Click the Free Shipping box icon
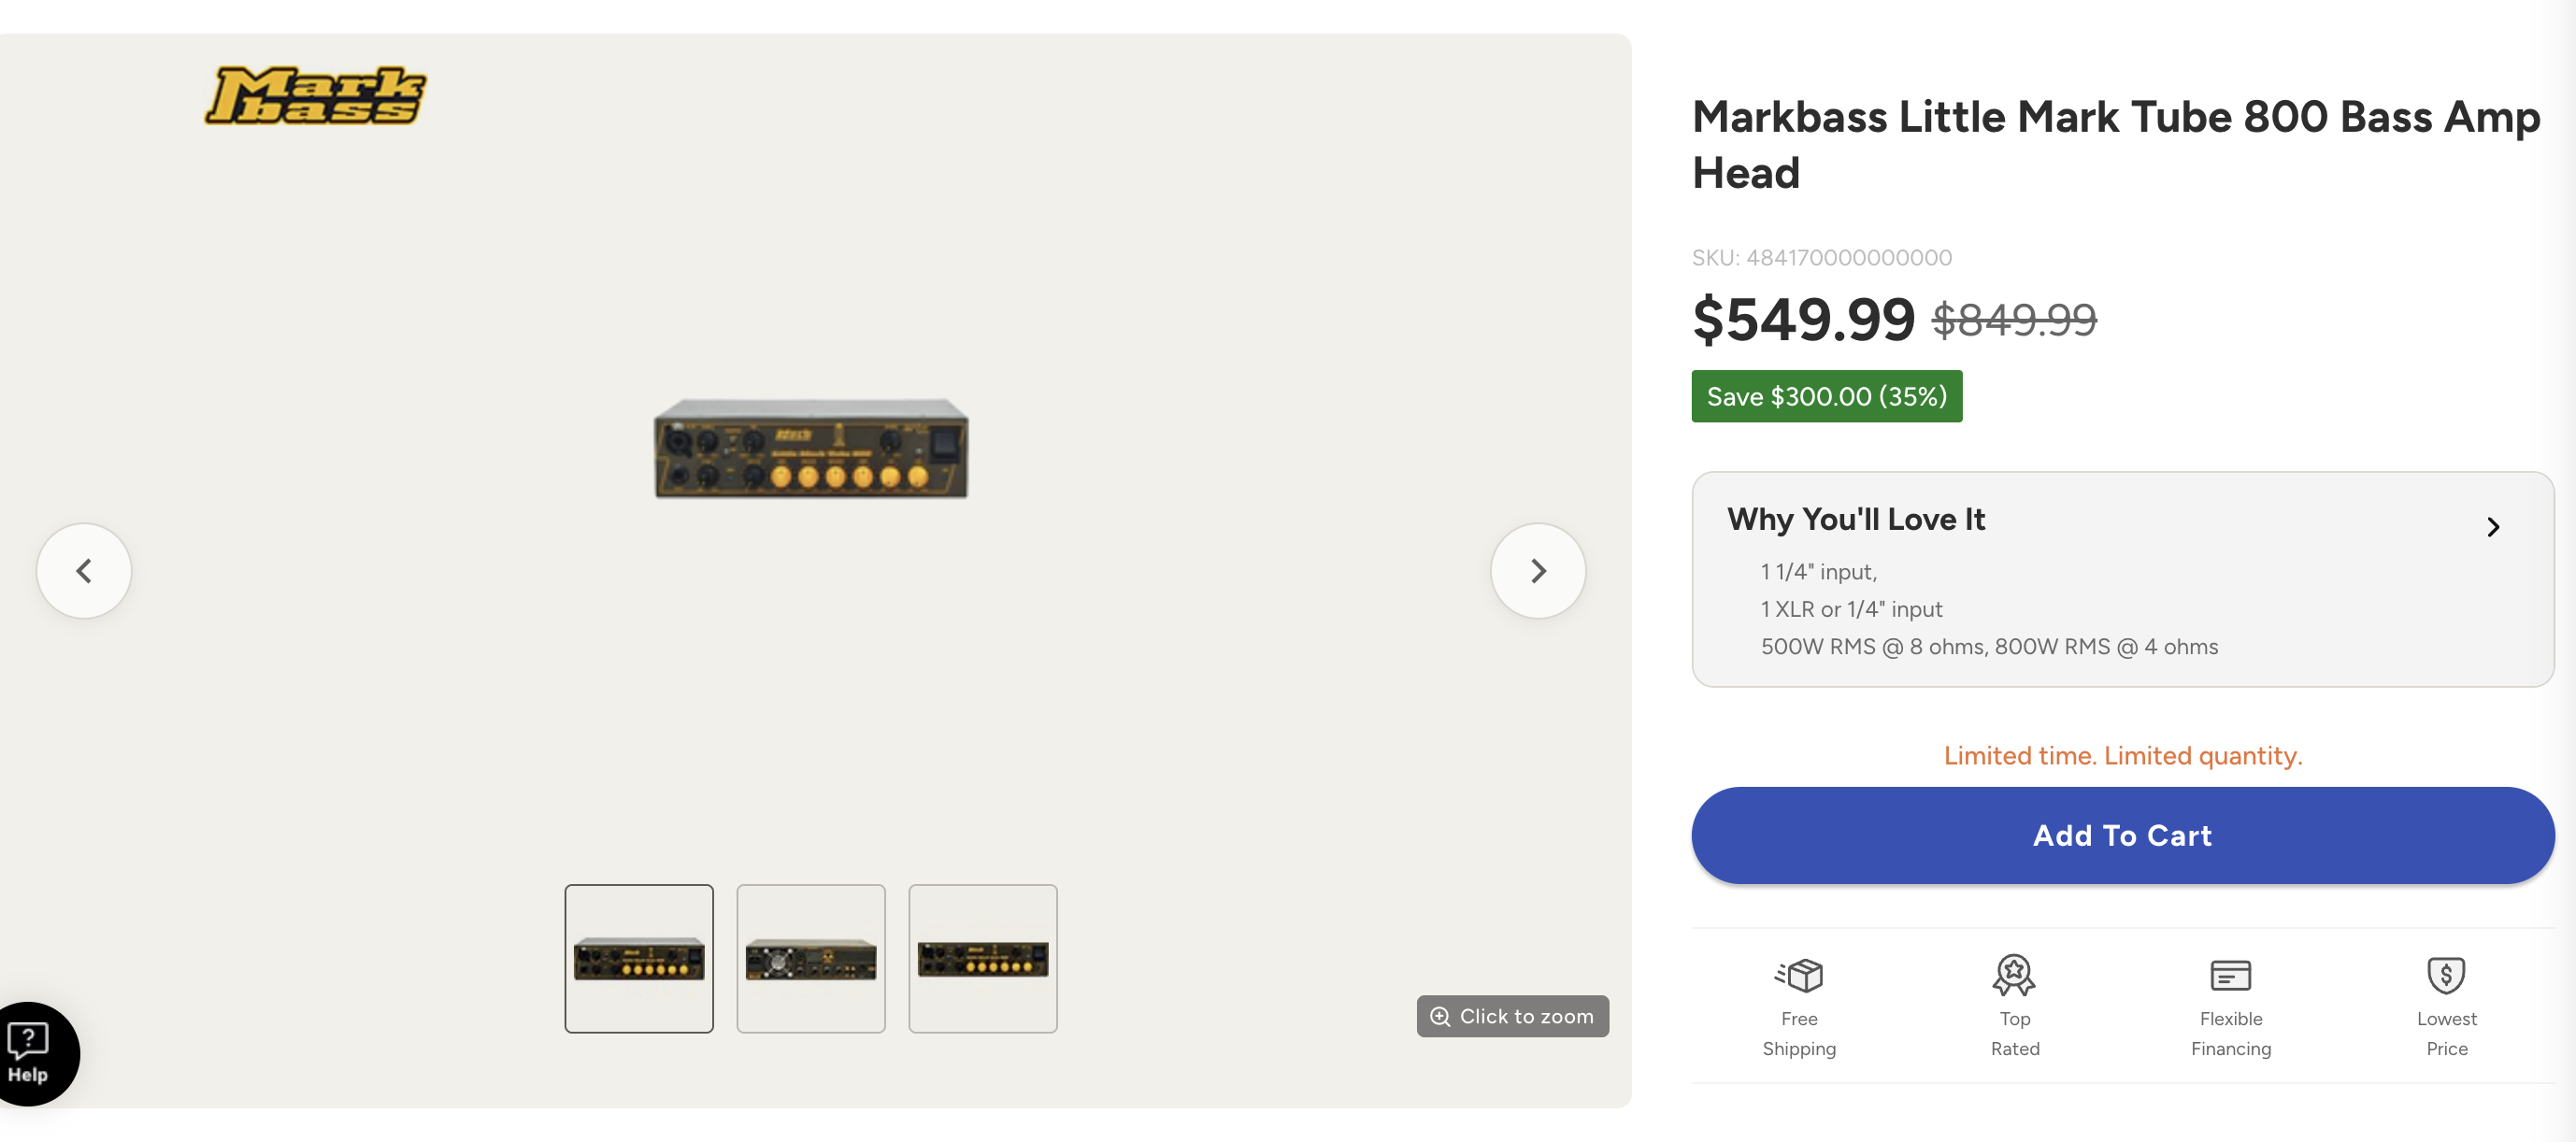The height and width of the screenshot is (1142, 2576). click(1798, 974)
